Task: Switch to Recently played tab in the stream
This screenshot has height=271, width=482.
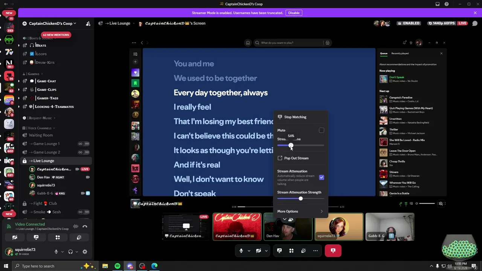Action: [400, 53]
